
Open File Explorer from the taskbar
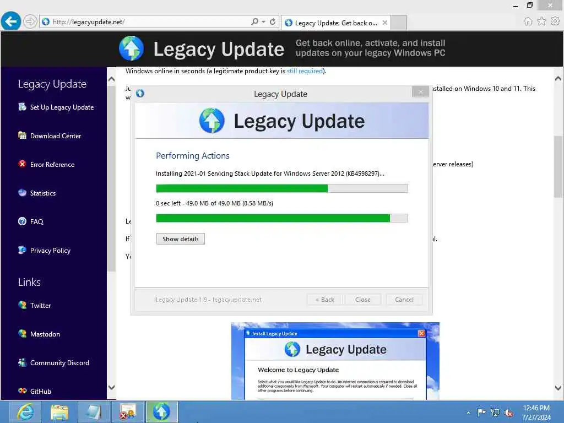59,412
